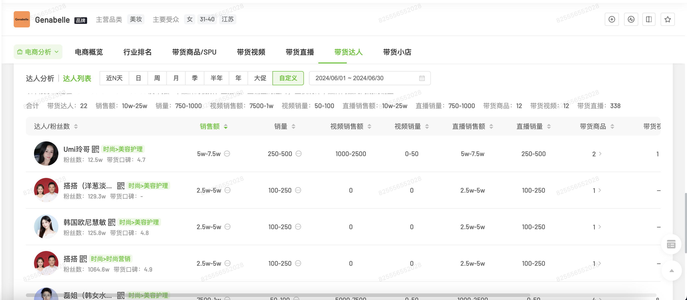Click the add (plus circle) icon
687x300 pixels.
point(612,19)
